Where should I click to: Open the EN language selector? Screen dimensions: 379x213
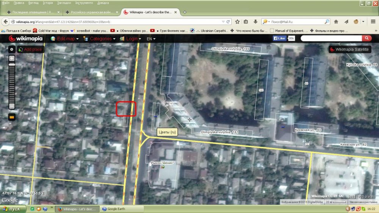(x=151, y=39)
